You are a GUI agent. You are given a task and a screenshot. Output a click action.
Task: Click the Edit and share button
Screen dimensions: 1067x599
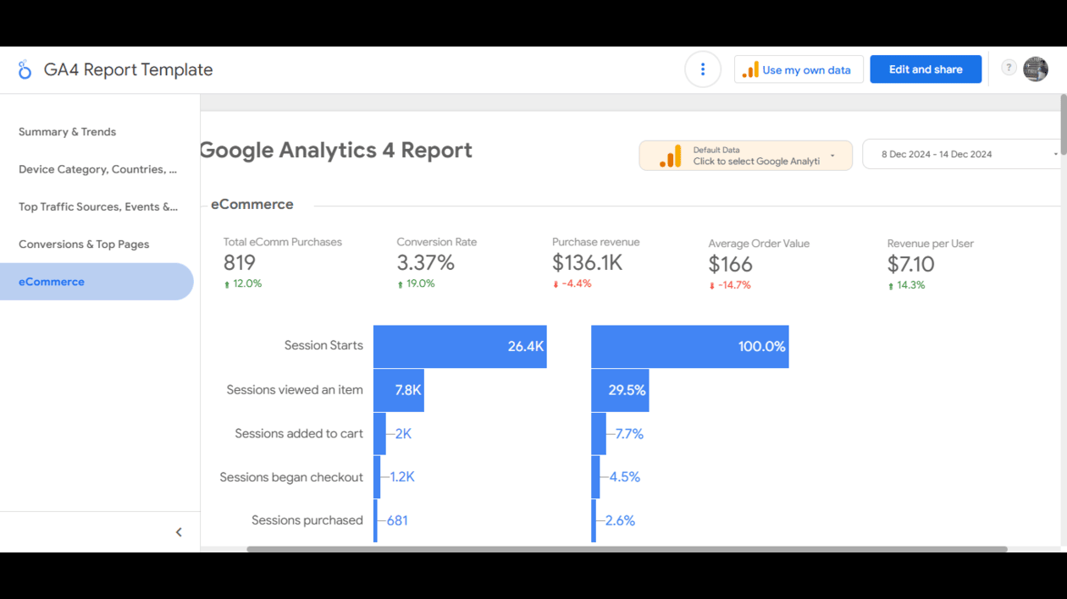pyautogui.click(x=926, y=69)
